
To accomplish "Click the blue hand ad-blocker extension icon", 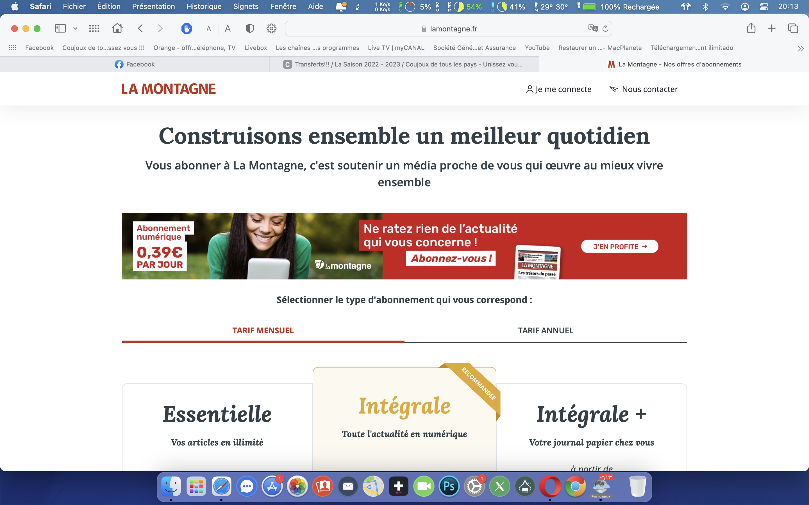I will click(187, 28).
